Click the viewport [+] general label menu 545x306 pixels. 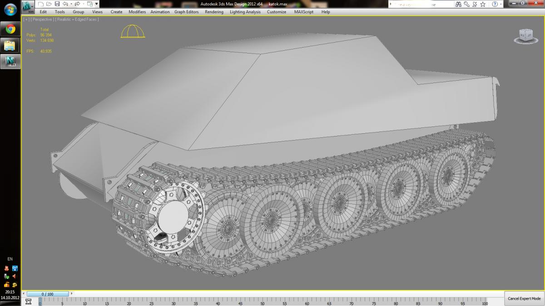tap(25, 19)
